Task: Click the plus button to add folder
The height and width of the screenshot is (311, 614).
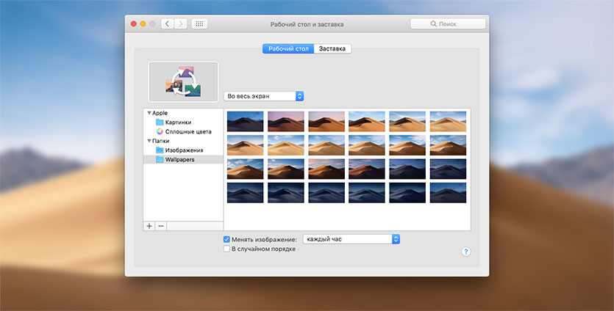Action: [x=149, y=226]
